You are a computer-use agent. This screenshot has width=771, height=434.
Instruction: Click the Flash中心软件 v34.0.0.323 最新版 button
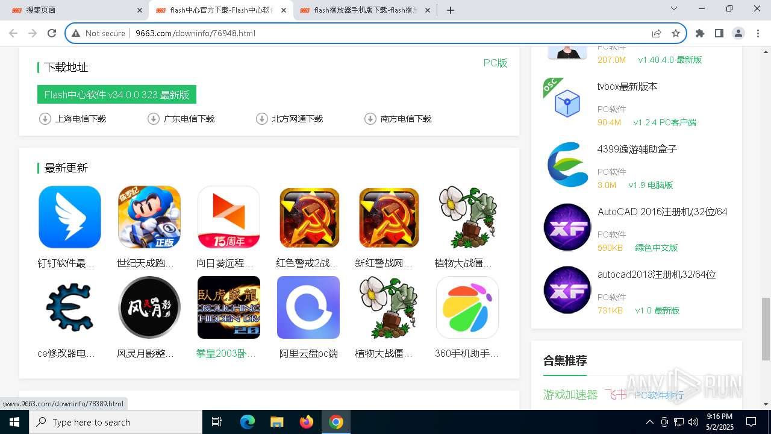pyautogui.click(x=117, y=95)
